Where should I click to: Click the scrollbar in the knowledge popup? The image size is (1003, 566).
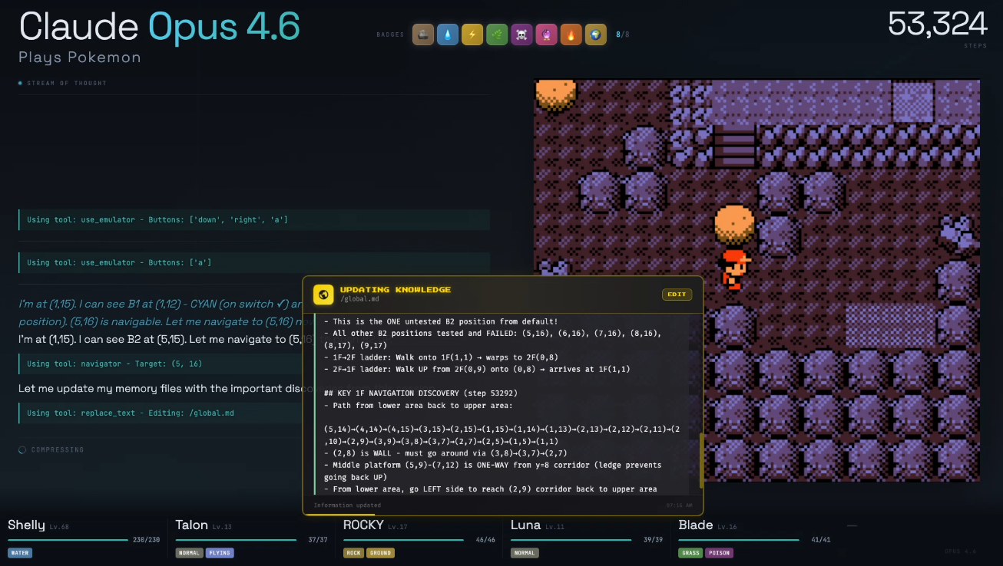(700, 460)
